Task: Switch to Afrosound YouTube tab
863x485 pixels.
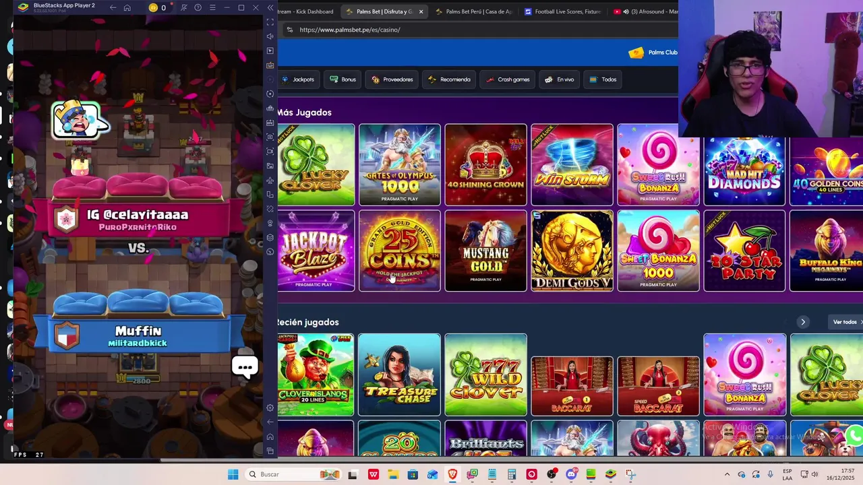Action: point(645,11)
